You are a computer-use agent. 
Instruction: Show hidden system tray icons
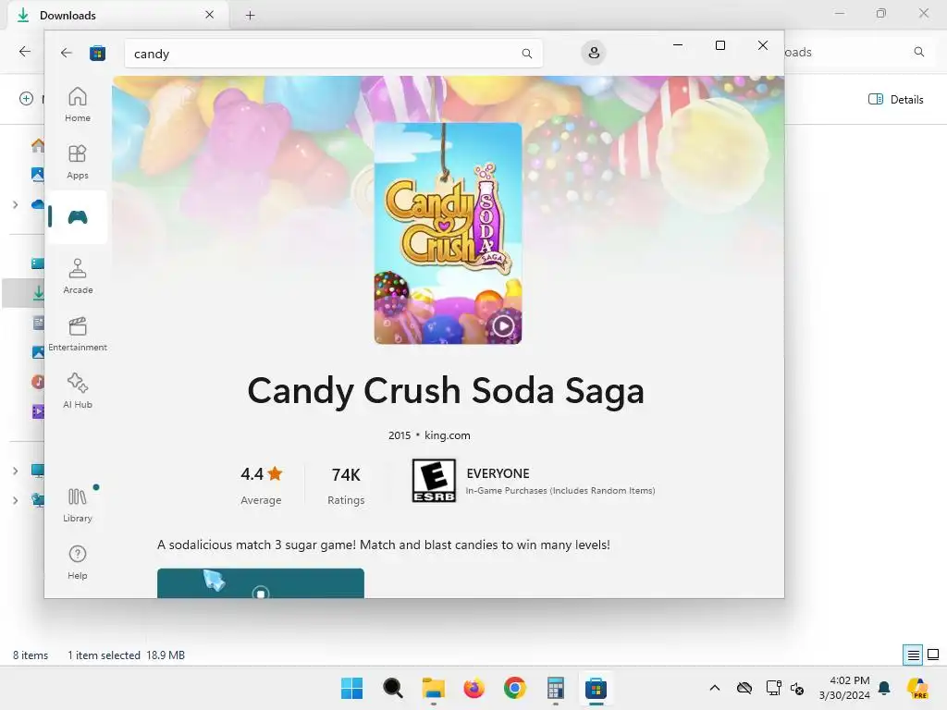coord(715,688)
